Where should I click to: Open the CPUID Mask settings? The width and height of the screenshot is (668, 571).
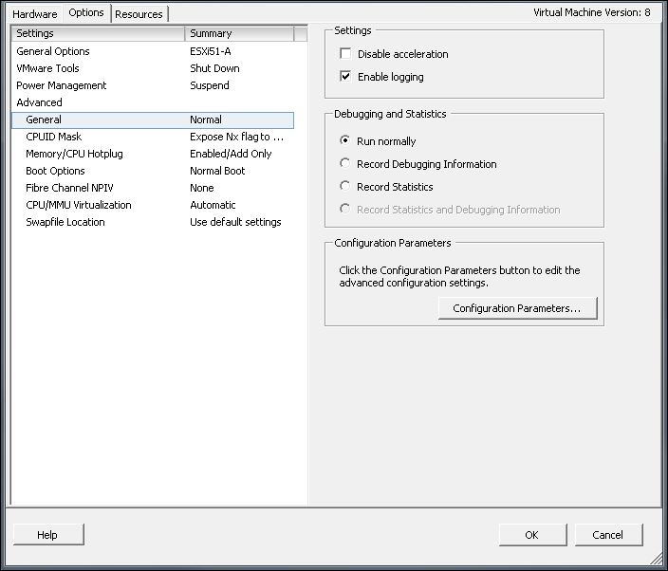(x=153, y=137)
